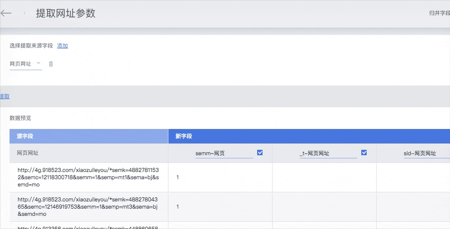The height and width of the screenshot is (229, 450).
Task: Click the 提取 link
Action: 5,96
